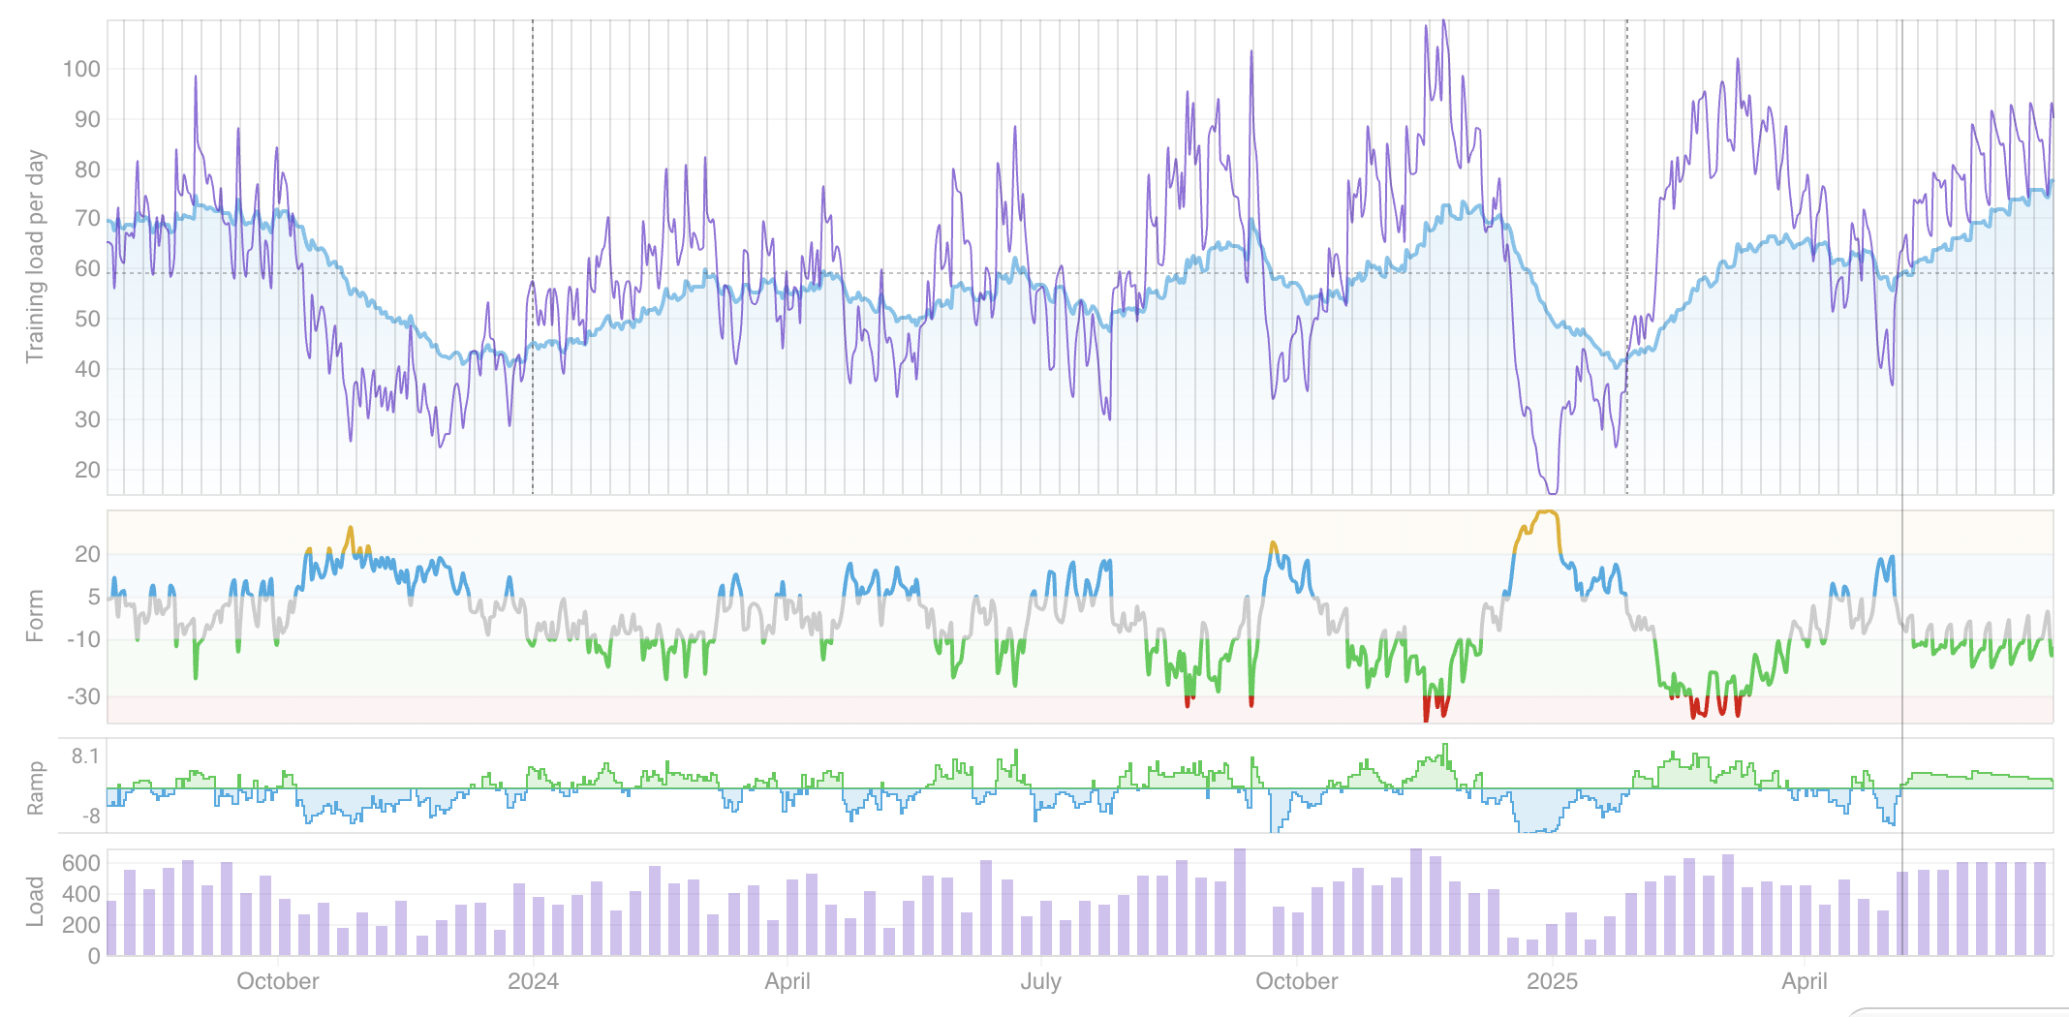Click the 2024 label on the time axis
Image resolution: width=2069 pixels, height=1017 pixels.
point(533,981)
